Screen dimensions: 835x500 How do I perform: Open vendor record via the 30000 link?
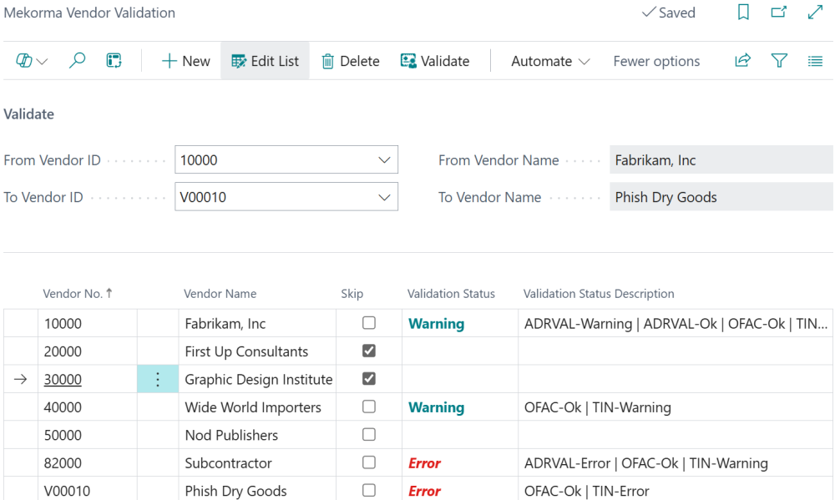pos(63,379)
